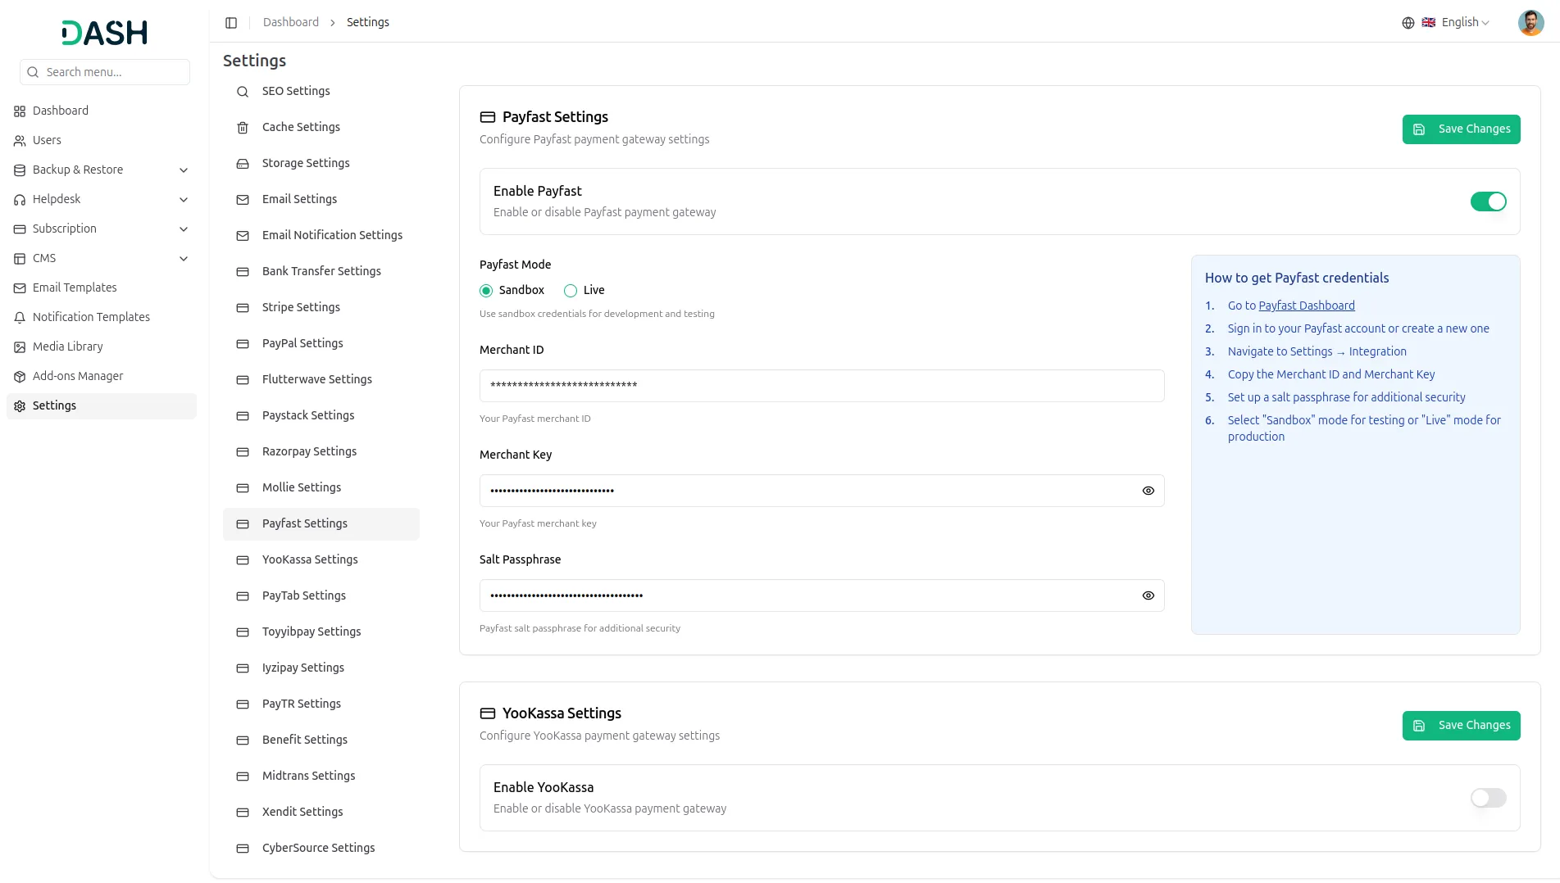This screenshot has width=1560, height=883.
Task: Focus the Merchant ID input field
Action: (x=821, y=386)
